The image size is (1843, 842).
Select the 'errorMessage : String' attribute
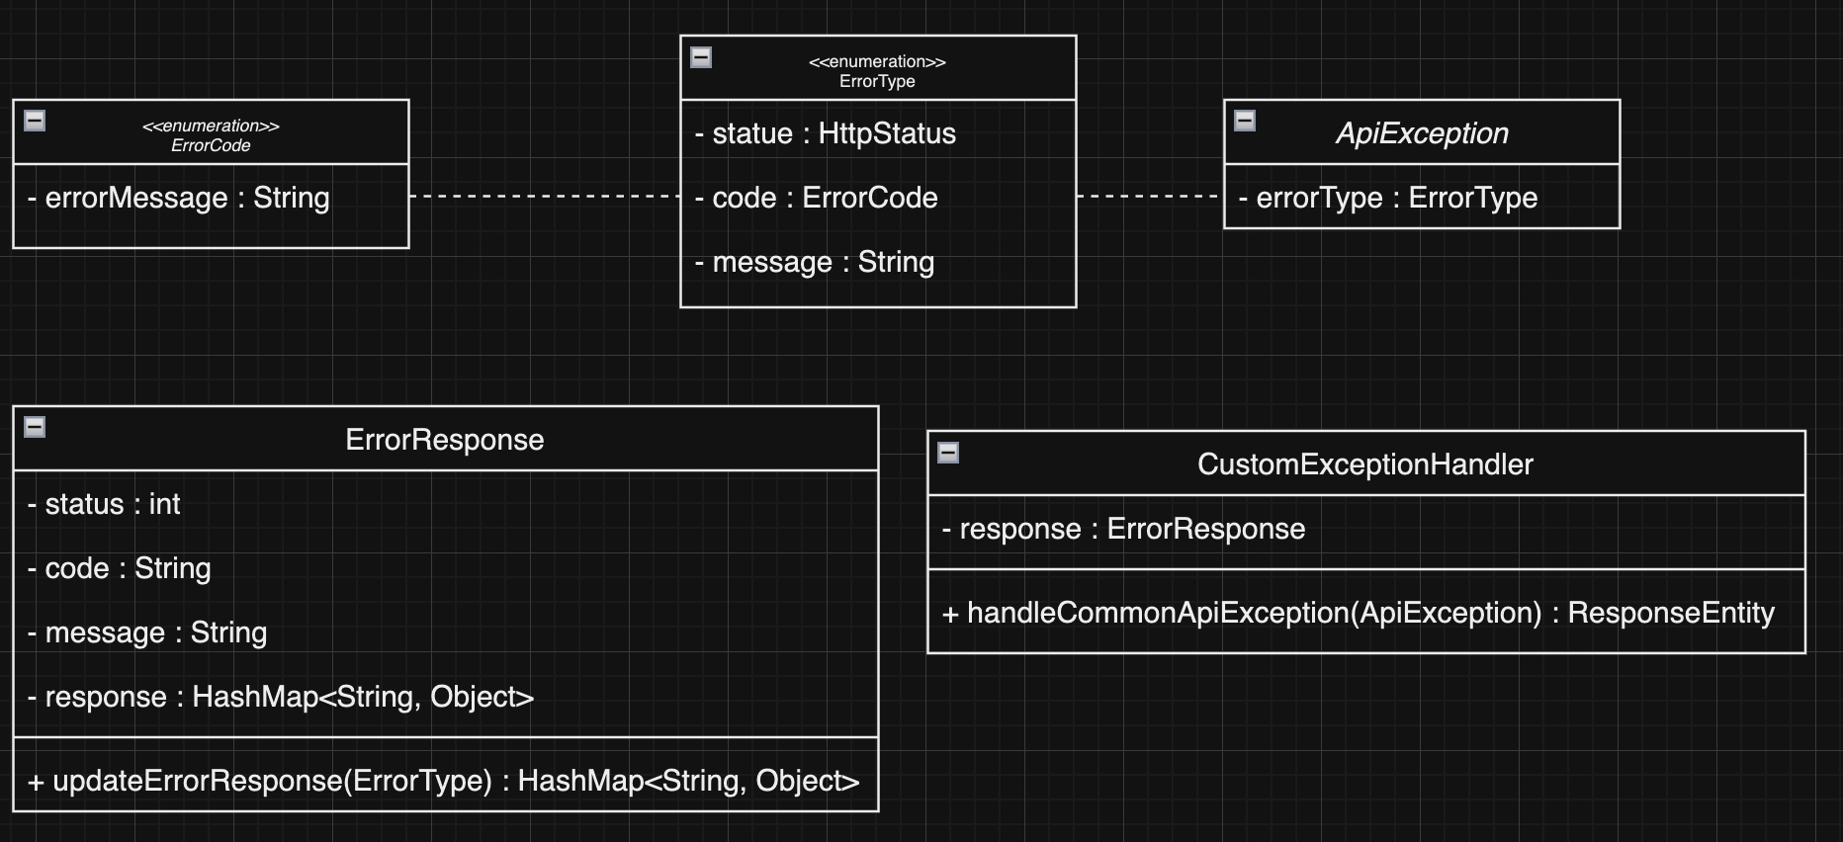click(x=179, y=198)
